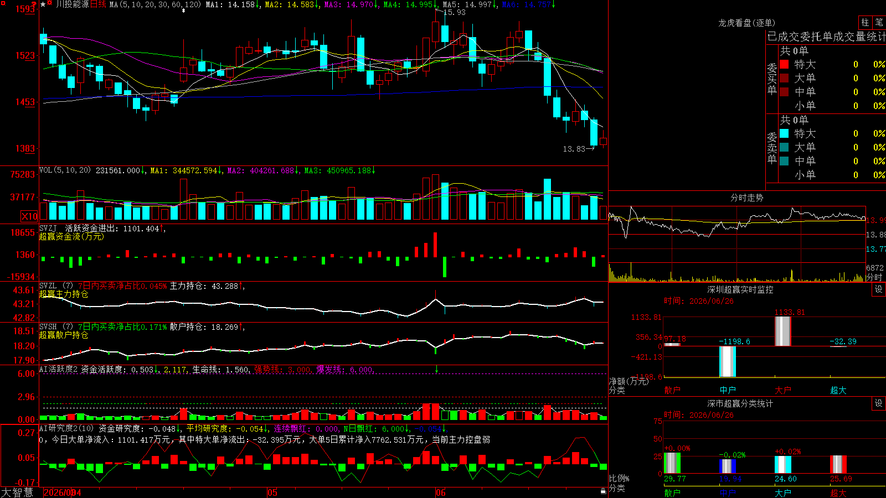Open 设 settings for 深圳超赢实时监控
This screenshot has width=886, height=498.
[x=879, y=289]
